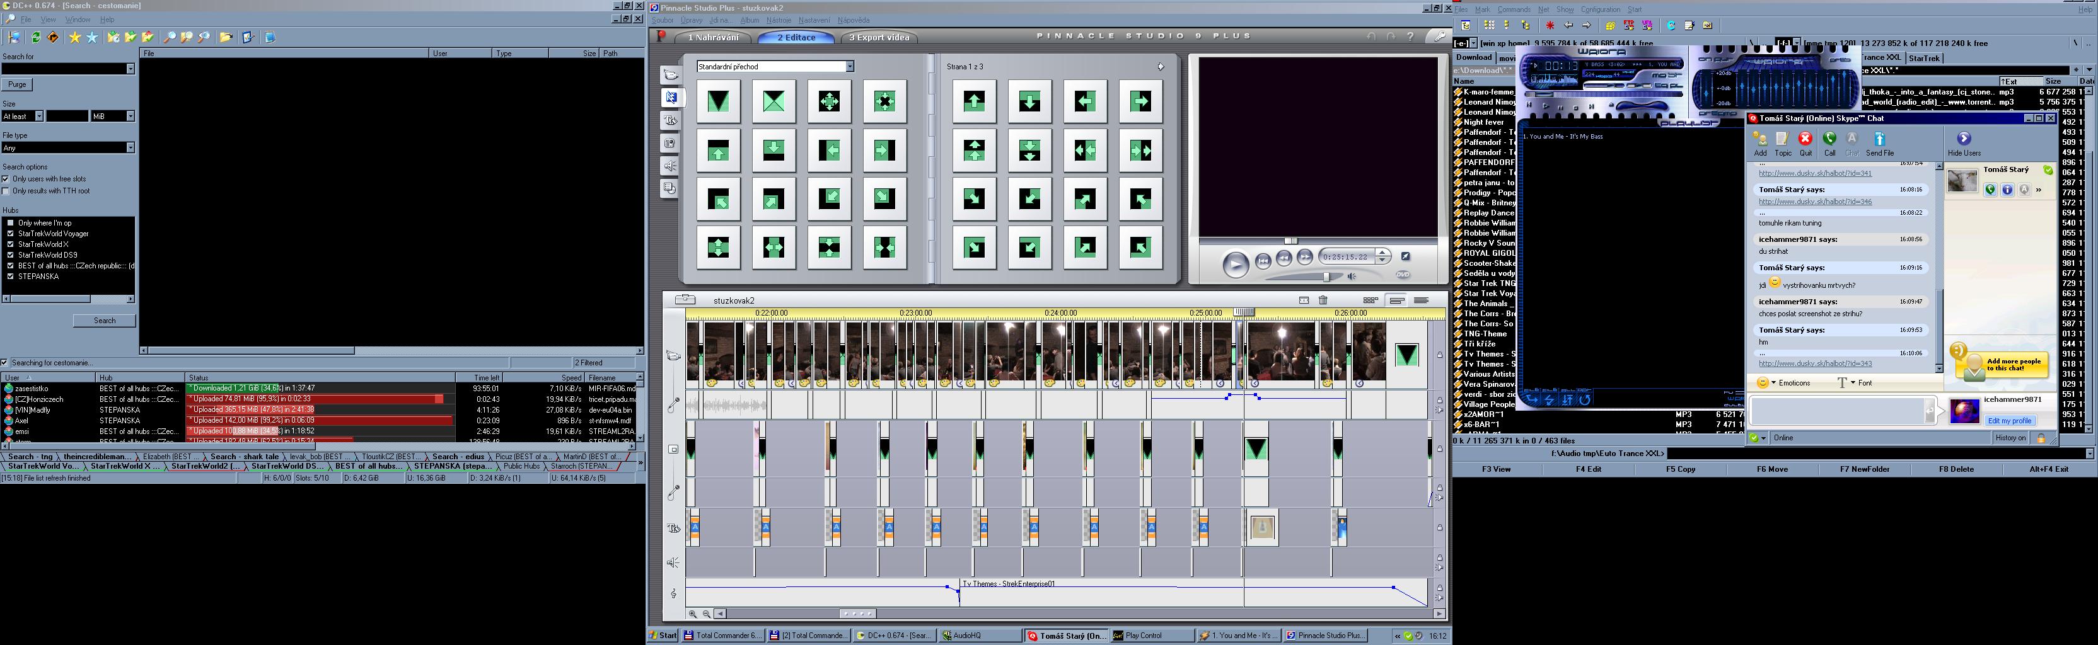Click the orange follow-redirect icon in DC++ toolbar
This screenshot has width=2098, height=645.
(x=53, y=37)
